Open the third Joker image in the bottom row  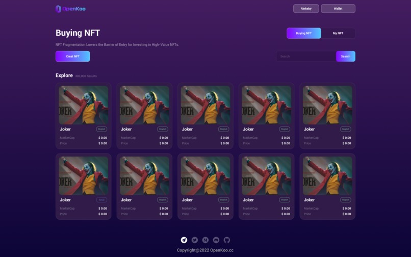click(205, 176)
